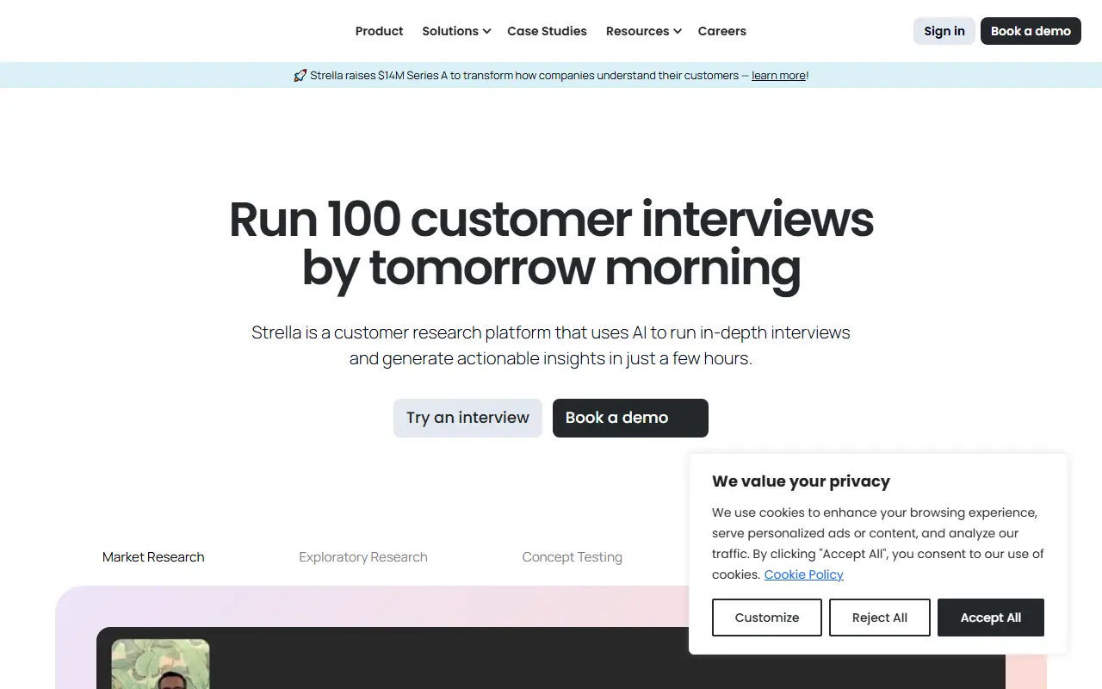This screenshot has width=1102, height=689.
Task: Customize cookie preferences
Action: click(x=767, y=618)
